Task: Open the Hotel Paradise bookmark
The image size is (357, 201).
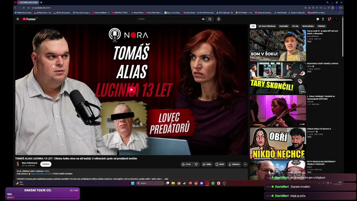Action: pos(280,13)
